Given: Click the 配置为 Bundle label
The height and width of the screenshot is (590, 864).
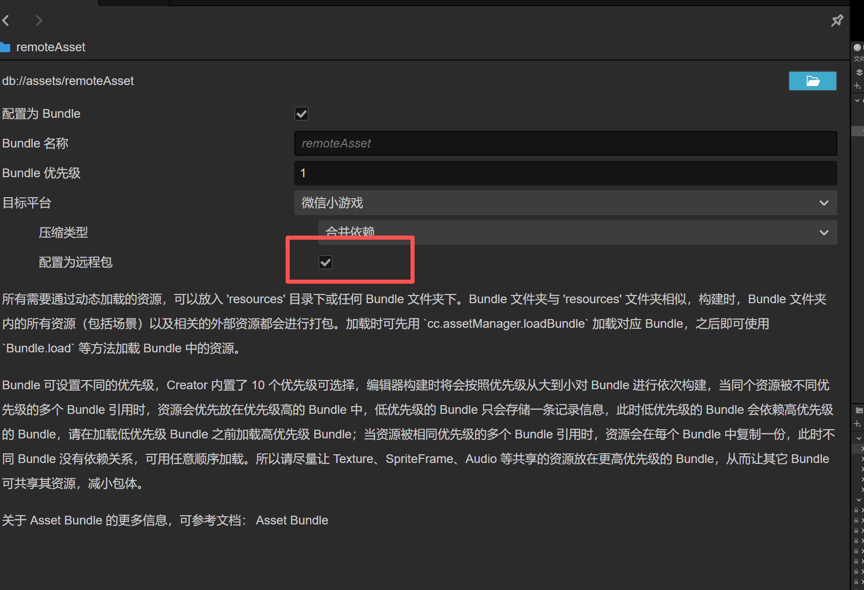Looking at the screenshot, I should (x=41, y=114).
